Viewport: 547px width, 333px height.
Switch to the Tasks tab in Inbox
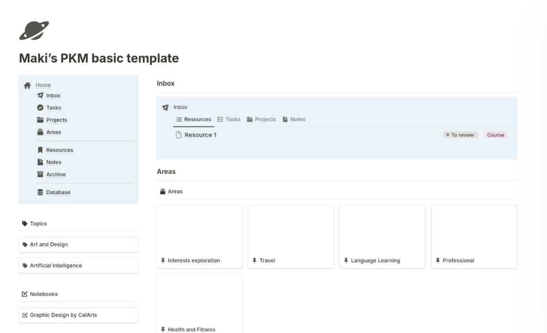pos(229,119)
